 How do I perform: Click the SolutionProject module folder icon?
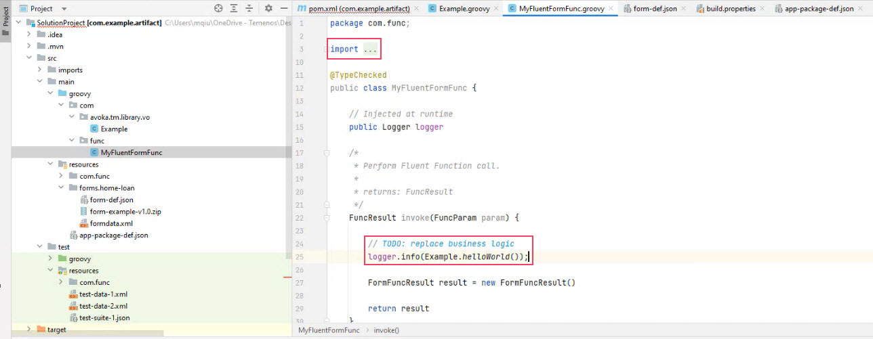31,22
